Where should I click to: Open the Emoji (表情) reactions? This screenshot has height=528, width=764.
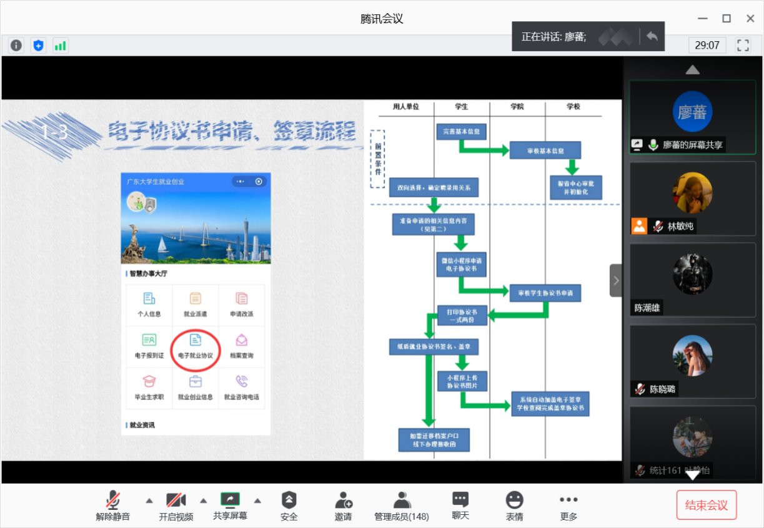(514, 506)
